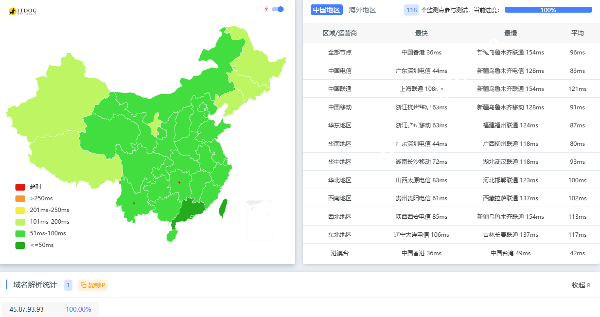Switch to the 海外地区 tab

(362, 10)
